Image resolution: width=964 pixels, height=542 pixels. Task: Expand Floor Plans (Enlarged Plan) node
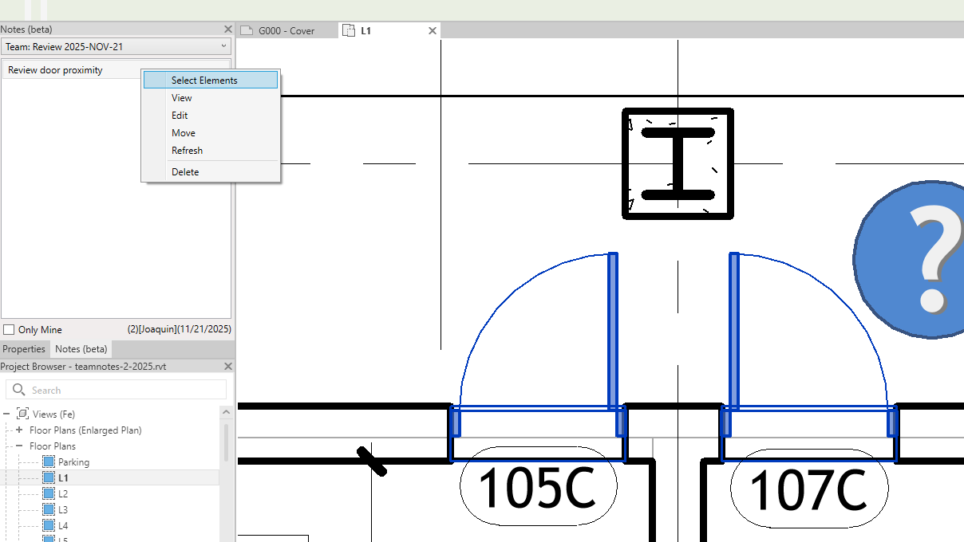(x=19, y=430)
